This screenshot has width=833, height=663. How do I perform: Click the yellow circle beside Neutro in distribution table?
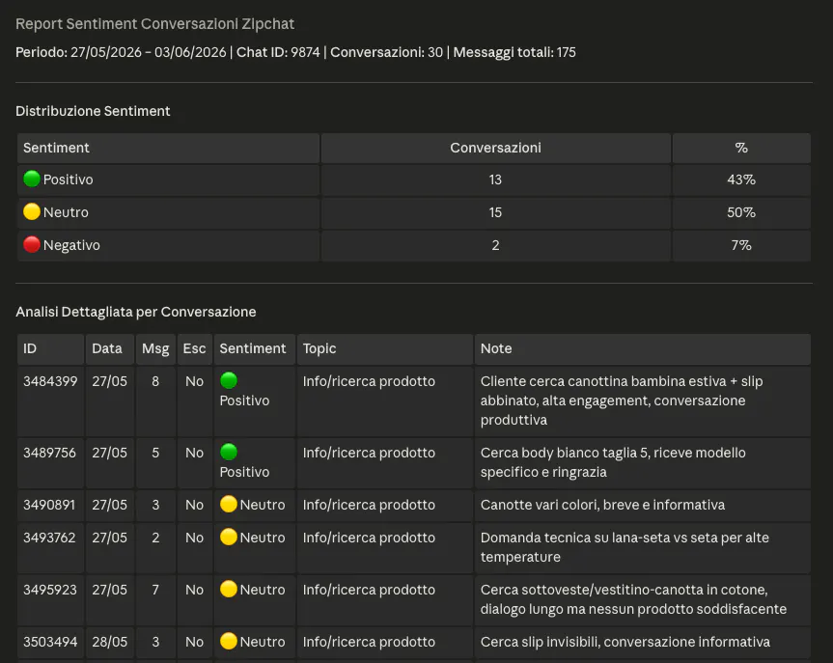click(x=32, y=211)
